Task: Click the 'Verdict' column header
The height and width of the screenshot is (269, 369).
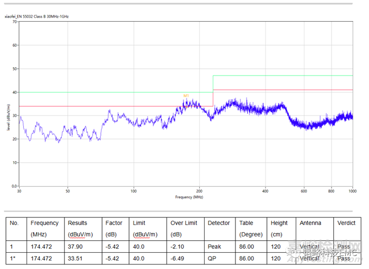Action: [x=346, y=223]
